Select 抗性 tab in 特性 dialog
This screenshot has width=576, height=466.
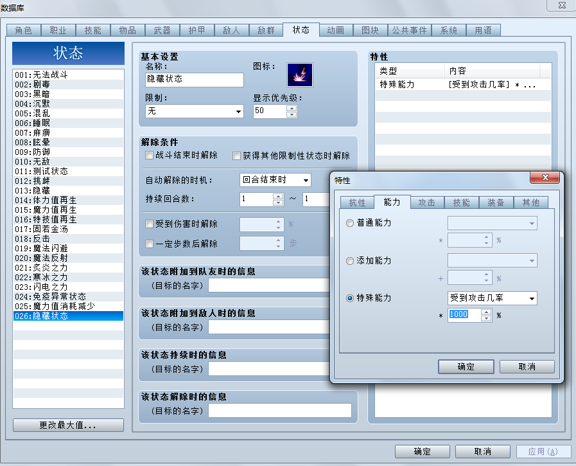[357, 202]
